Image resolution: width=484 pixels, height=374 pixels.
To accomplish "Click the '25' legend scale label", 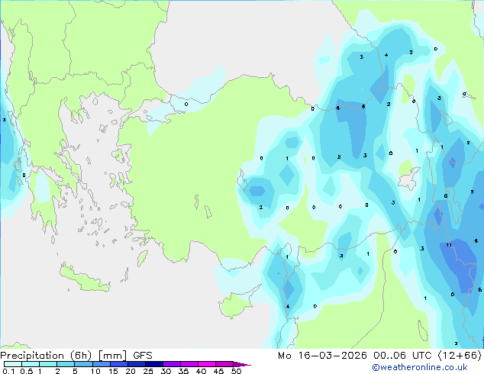I will pos(148,371).
